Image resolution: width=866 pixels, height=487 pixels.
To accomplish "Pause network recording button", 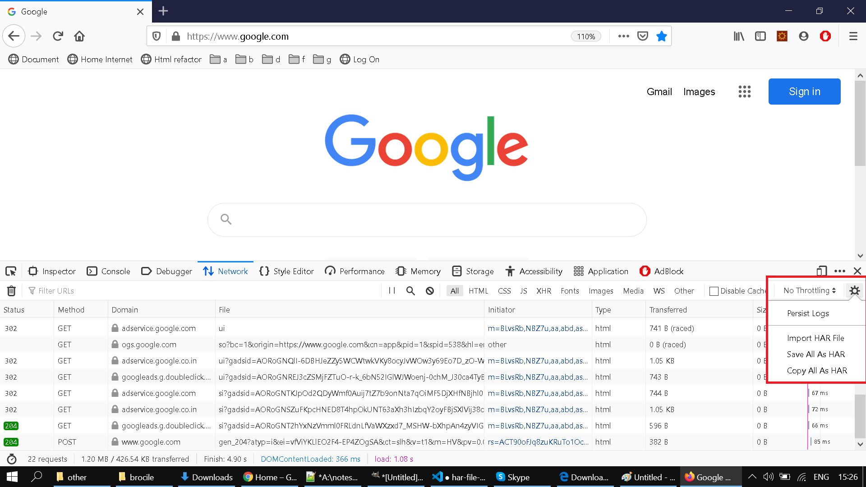I will tap(392, 291).
